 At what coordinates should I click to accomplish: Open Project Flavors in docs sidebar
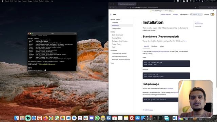click(x=117, y=44)
